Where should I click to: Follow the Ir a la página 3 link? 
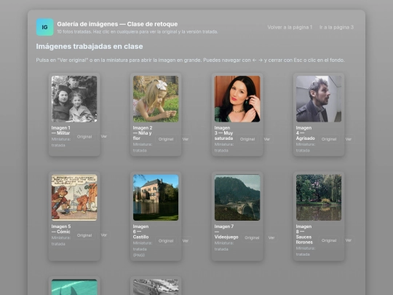coord(336,28)
